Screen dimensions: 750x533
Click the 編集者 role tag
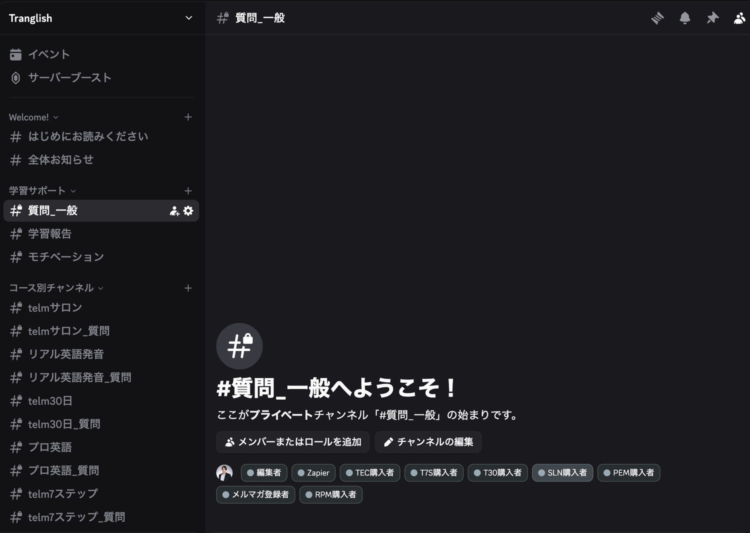[x=264, y=472]
